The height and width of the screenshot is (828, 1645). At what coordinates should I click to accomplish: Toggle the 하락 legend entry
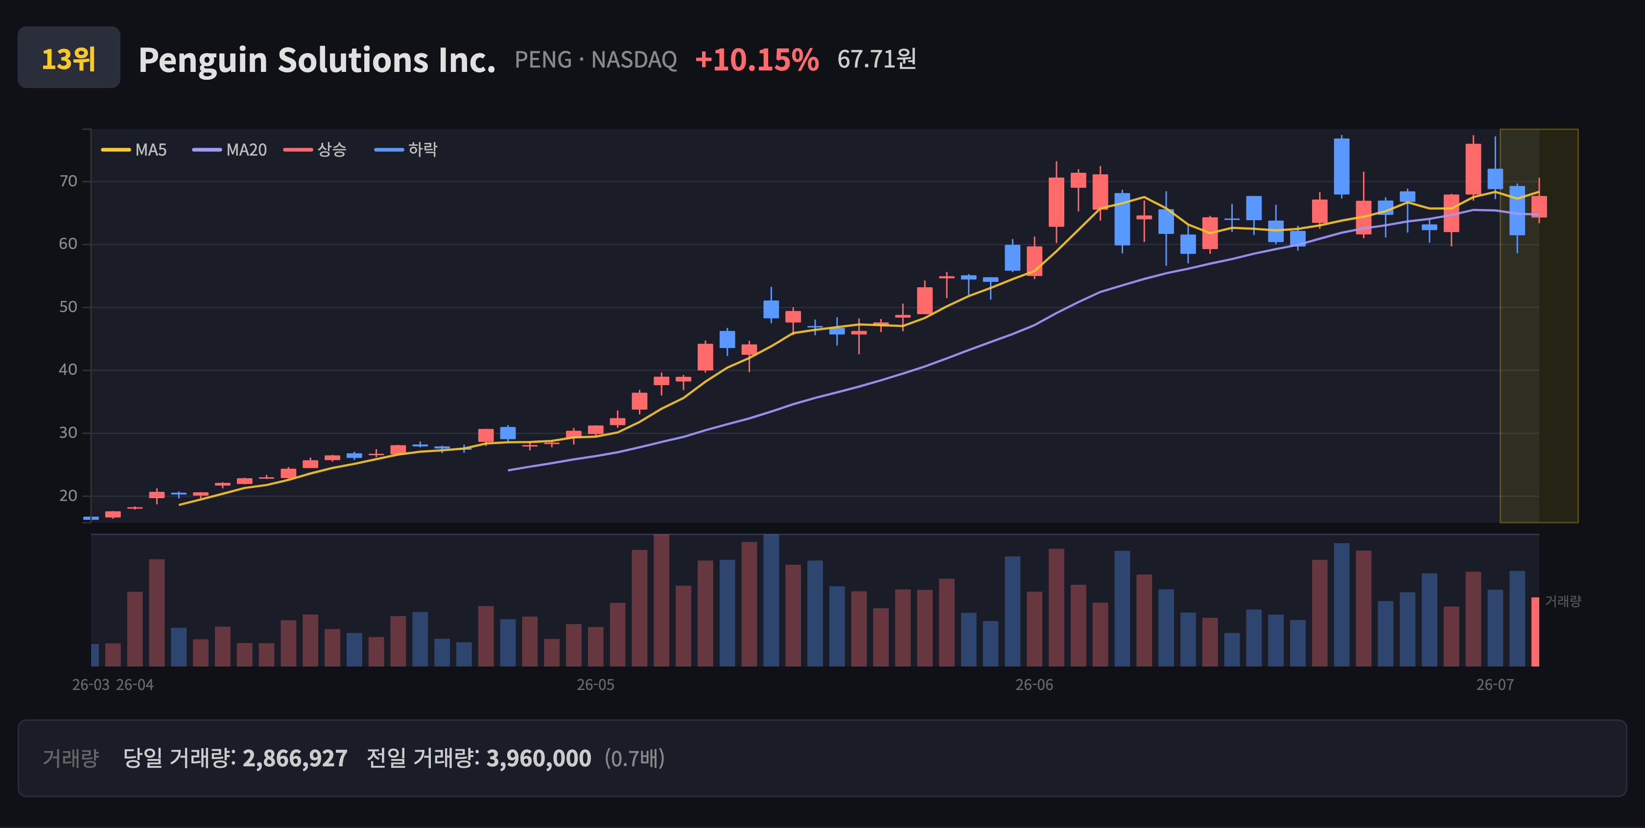coord(406,150)
